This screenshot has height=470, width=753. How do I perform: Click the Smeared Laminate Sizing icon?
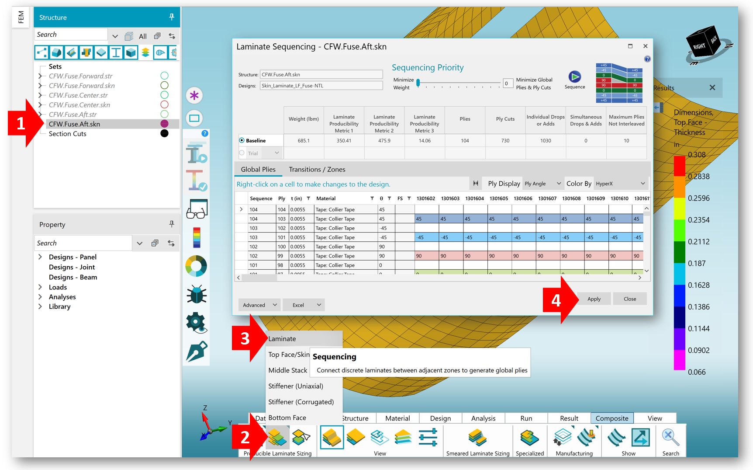click(477, 437)
